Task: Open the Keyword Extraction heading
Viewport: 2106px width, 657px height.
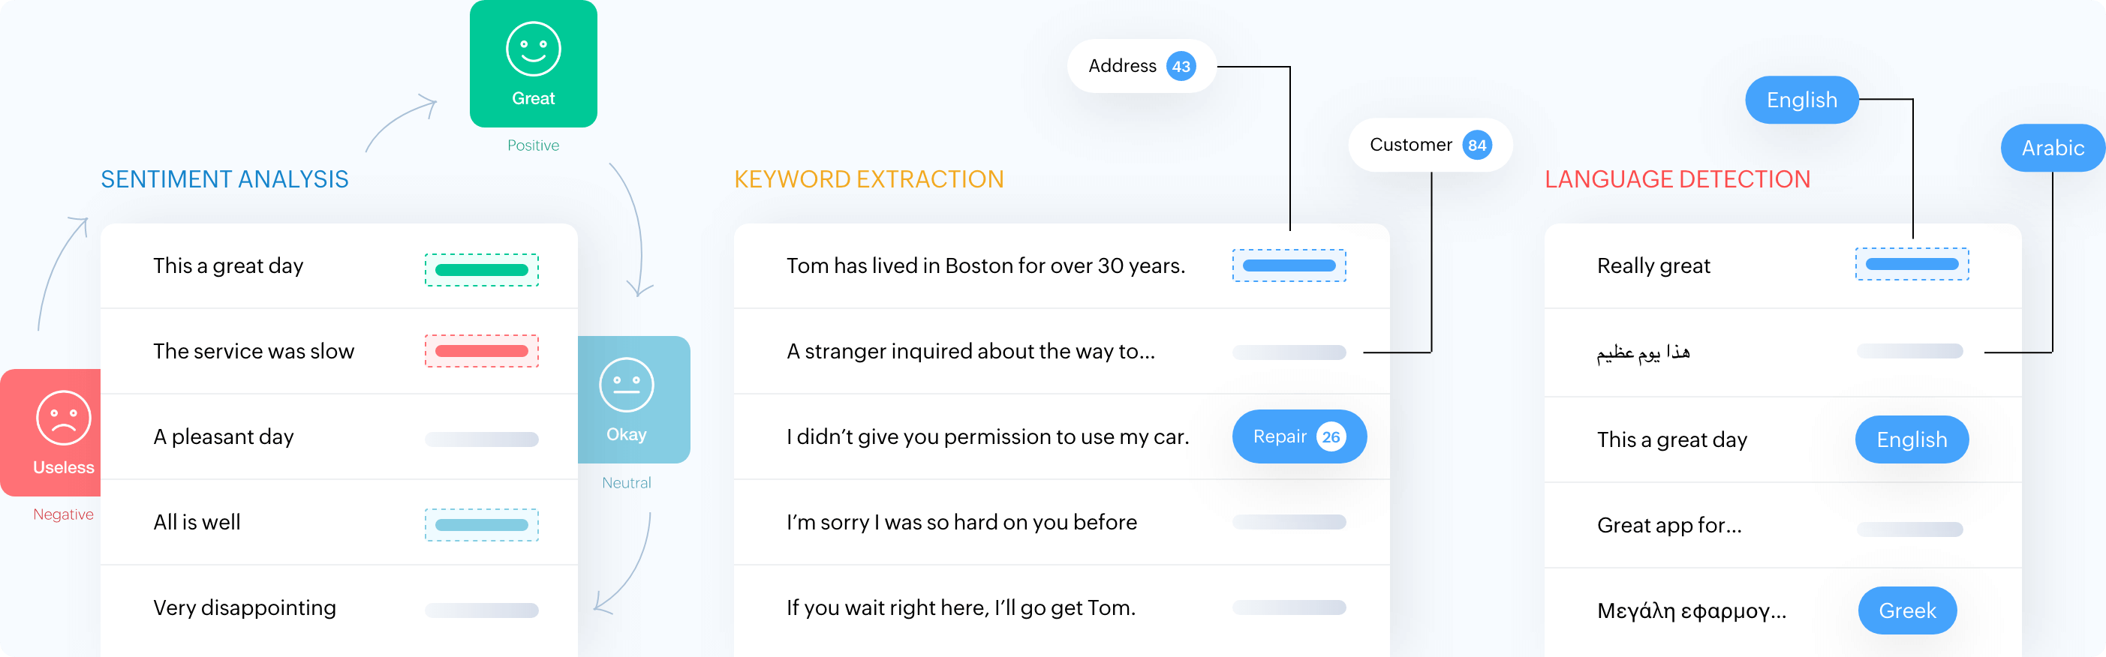Action: coord(868,179)
